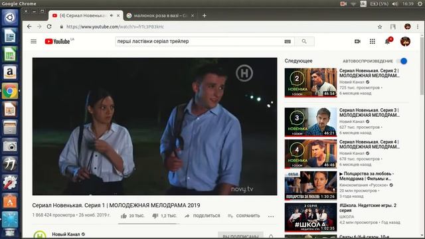Click the Следующее heading text
This screenshot has height=239, width=425.
[x=298, y=61]
